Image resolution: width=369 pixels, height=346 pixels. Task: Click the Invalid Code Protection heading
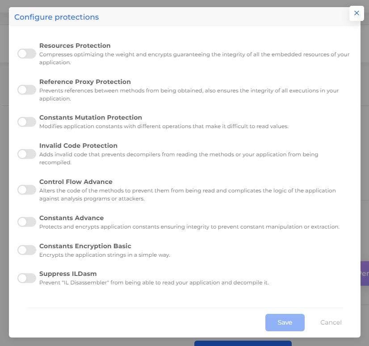coord(79,146)
